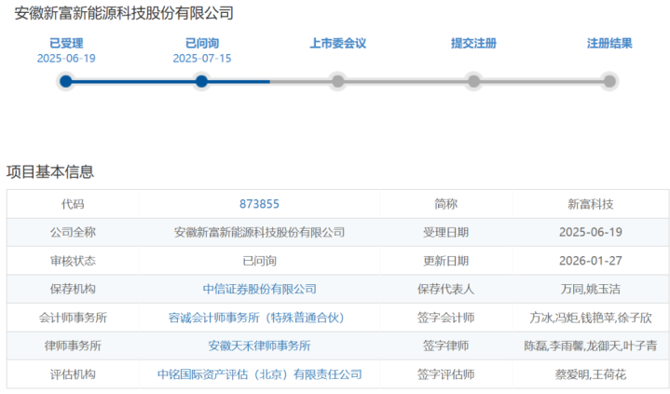This screenshot has width=670, height=394.
Task: Click the 签字评估师 label cell
Action: coord(445,374)
